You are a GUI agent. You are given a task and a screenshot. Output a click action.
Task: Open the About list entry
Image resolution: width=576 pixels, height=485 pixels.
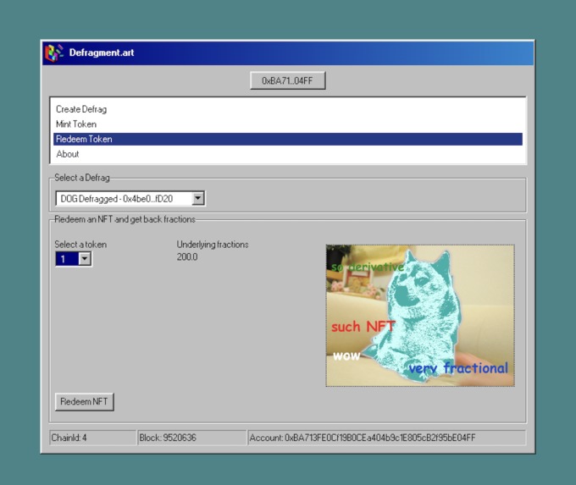(x=288, y=154)
